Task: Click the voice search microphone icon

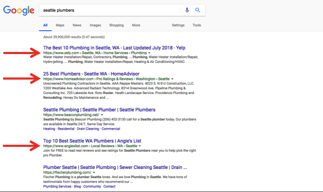Action: [x=187, y=10]
